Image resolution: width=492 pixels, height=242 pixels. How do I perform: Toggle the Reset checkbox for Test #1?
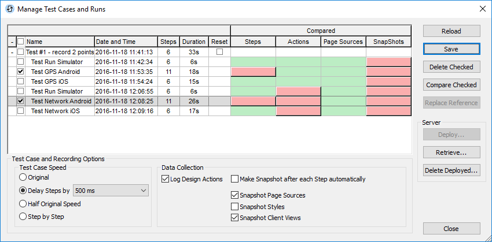219,52
